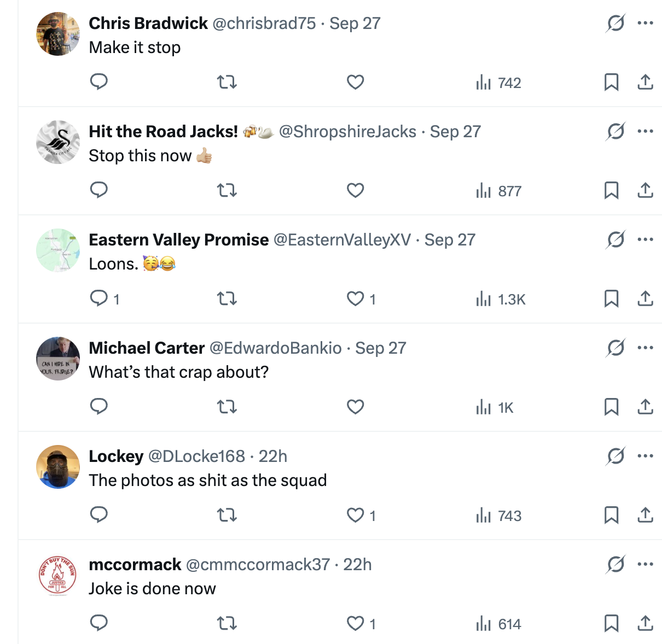Open Sep 27 timestamp on Michael Carter's tweet
The height and width of the screenshot is (644, 662).
(381, 348)
